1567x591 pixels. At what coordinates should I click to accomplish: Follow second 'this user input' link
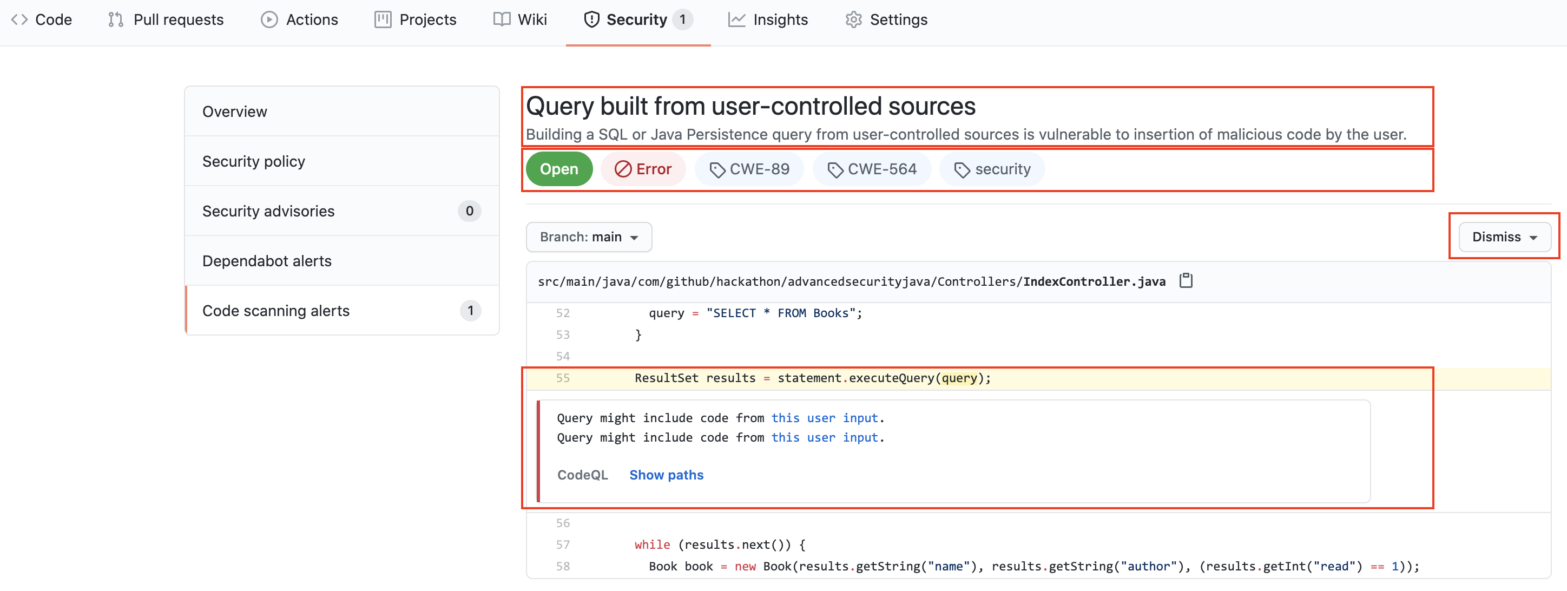click(x=824, y=438)
